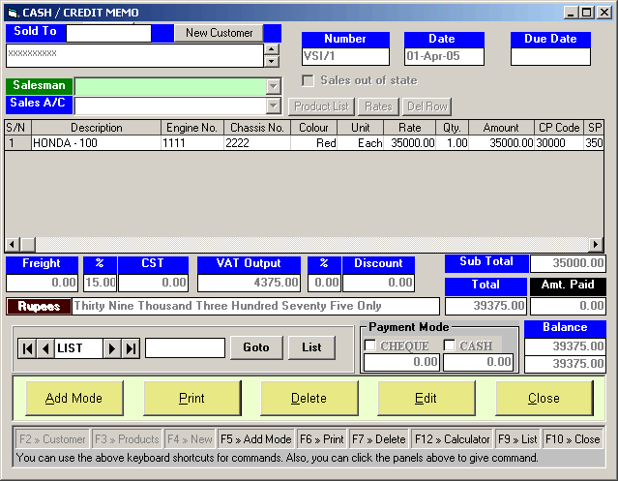
Task: Open the Sales A/C dropdown
Action: [x=273, y=105]
